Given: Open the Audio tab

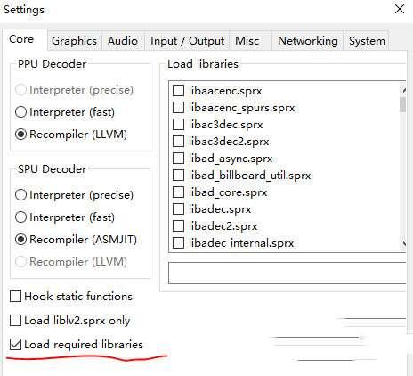Looking at the screenshot, I should [123, 41].
